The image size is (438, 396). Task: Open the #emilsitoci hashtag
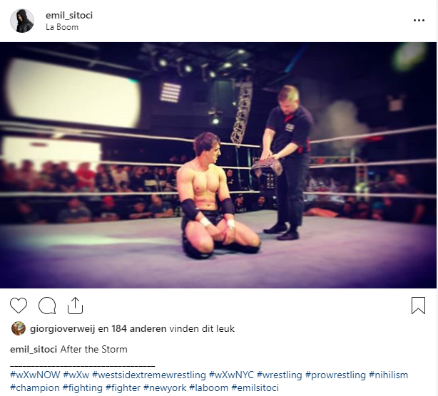pyautogui.click(x=255, y=388)
